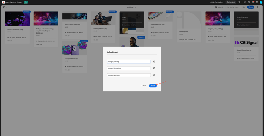Edit the citisignal_leopard.png filename field

coord(129,68)
